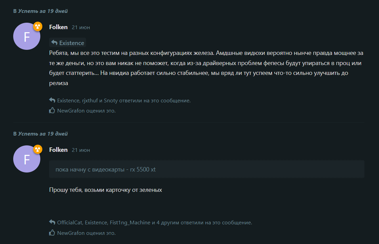379x244 pixels.
Task: Click thumbs-up icon under first Folken post
Action: pos(52,110)
